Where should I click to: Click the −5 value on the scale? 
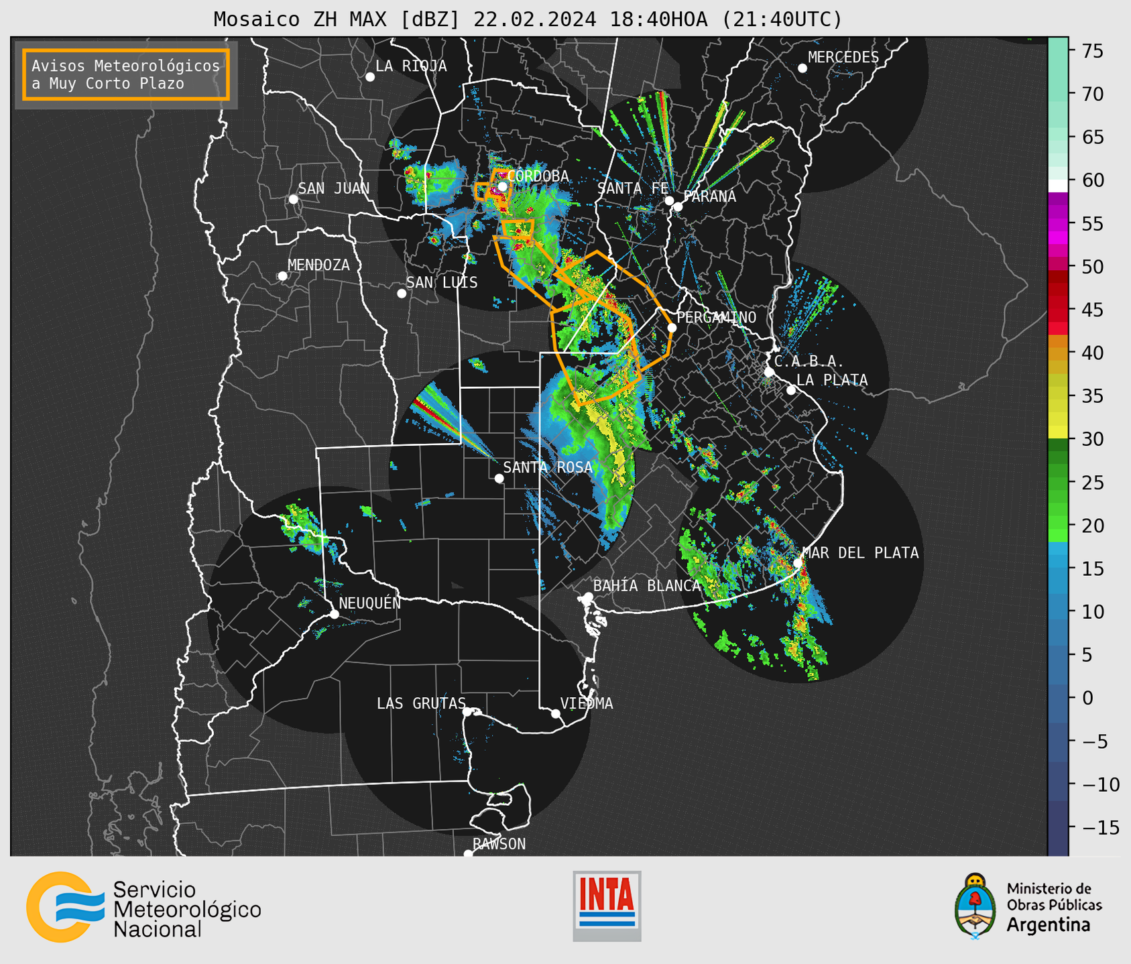[x=1095, y=741]
